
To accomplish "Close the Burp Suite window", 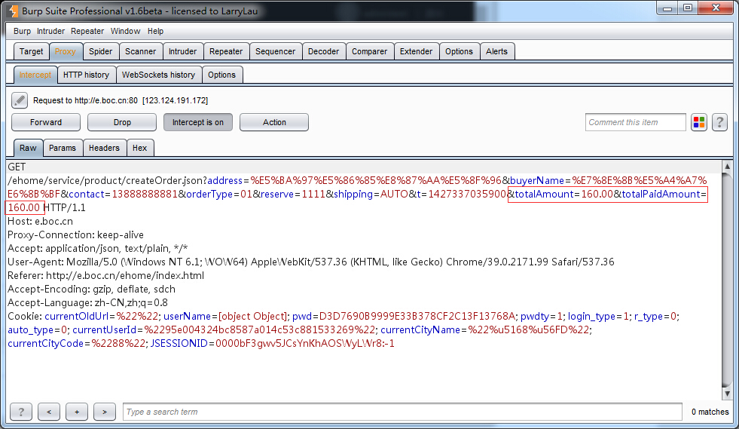I will (x=716, y=8).
